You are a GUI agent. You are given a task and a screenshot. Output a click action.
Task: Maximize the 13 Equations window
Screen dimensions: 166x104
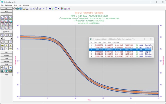(145, 39)
